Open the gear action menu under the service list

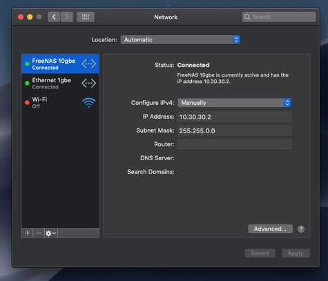pos(51,233)
